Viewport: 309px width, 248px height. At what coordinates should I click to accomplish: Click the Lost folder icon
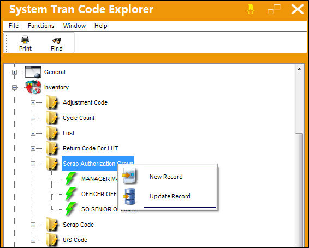click(52, 133)
